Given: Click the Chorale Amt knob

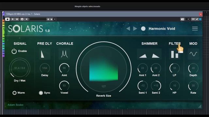Looking at the screenshot, I should (x=64, y=68).
